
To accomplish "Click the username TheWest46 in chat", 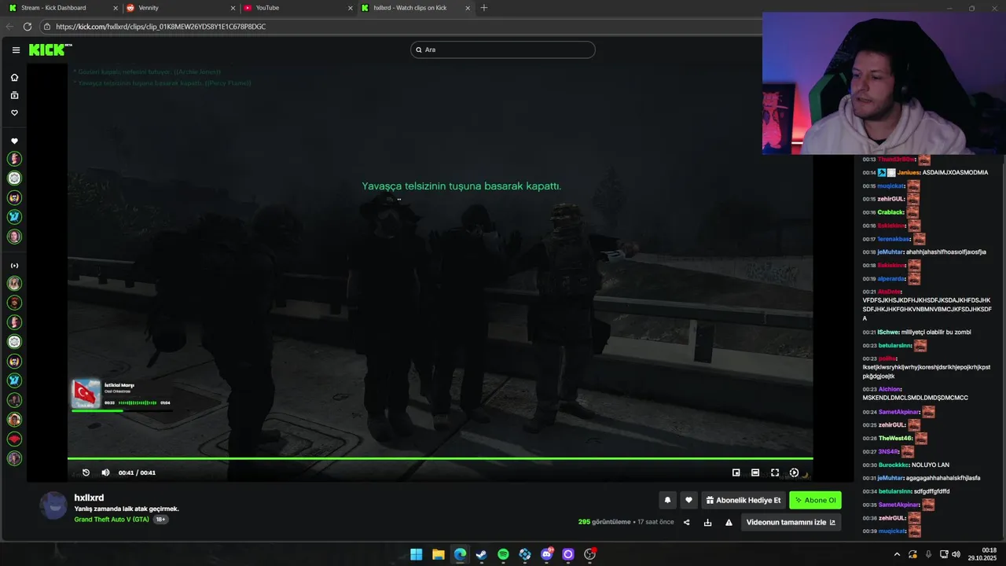I will [x=895, y=438].
